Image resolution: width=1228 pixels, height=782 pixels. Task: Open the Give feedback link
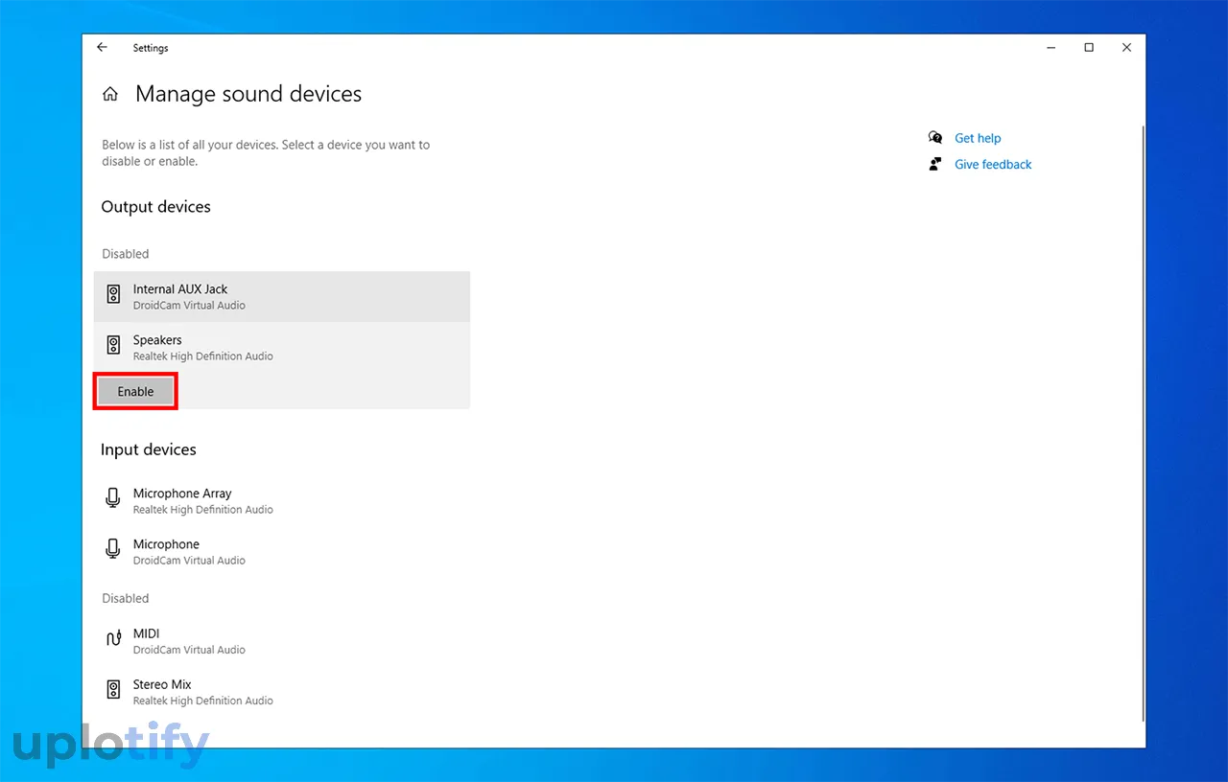[x=993, y=164]
